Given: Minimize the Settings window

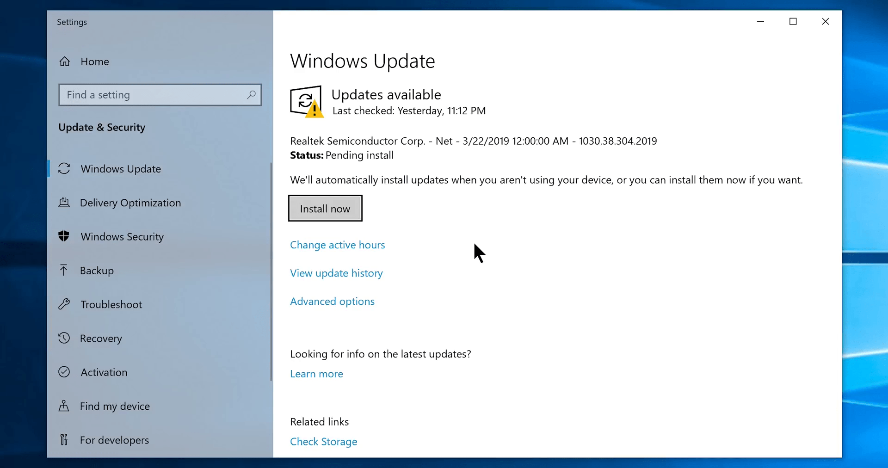Looking at the screenshot, I should (760, 21).
